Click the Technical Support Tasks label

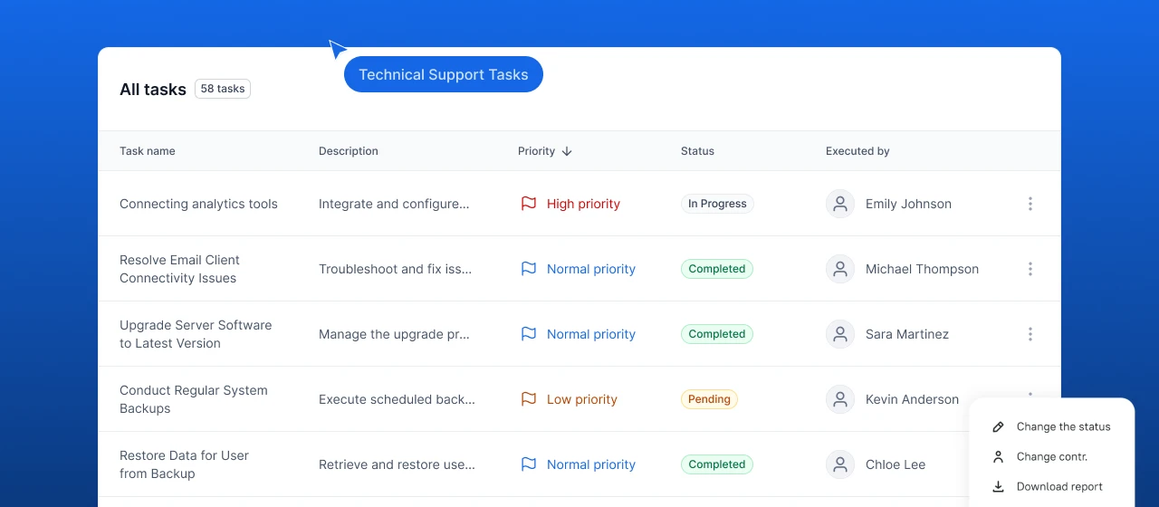point(443,74)
